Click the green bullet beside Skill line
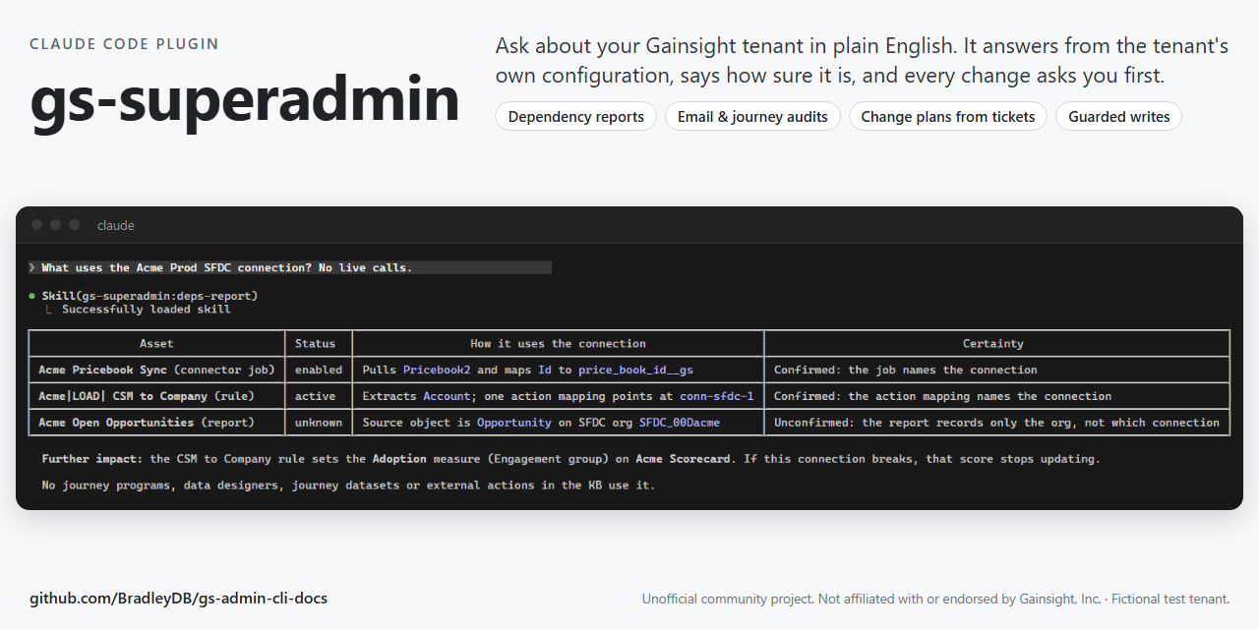Screen dimensions: 1259x629 click(x=32, y=296)
